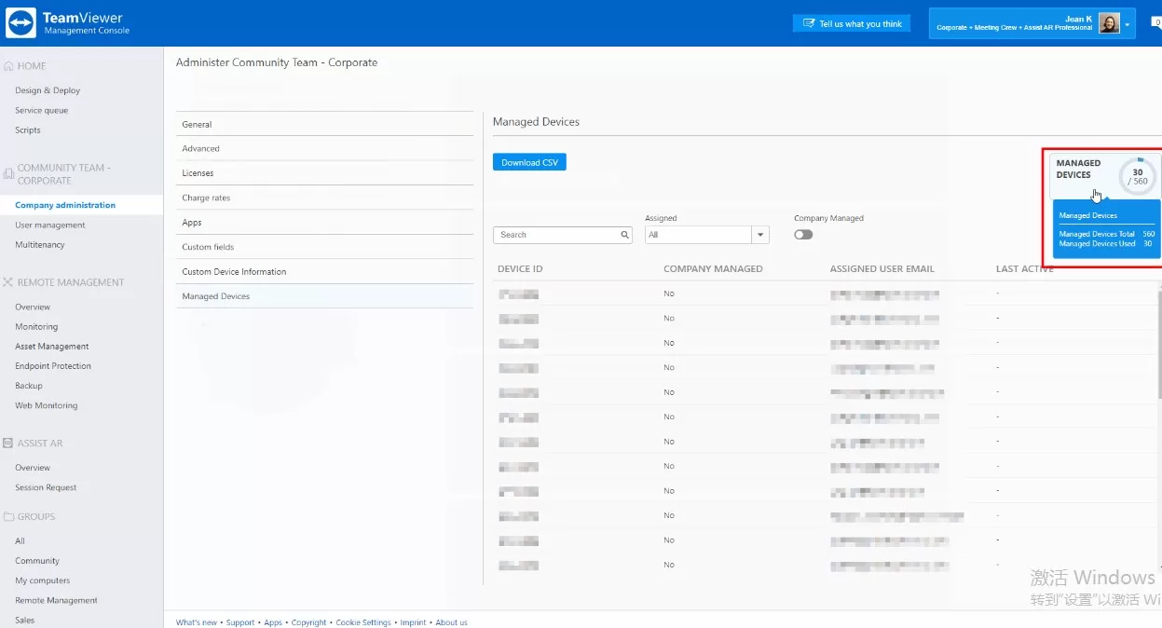
Task: Click Joan K's profile avatar
Action: (1109, 23)
